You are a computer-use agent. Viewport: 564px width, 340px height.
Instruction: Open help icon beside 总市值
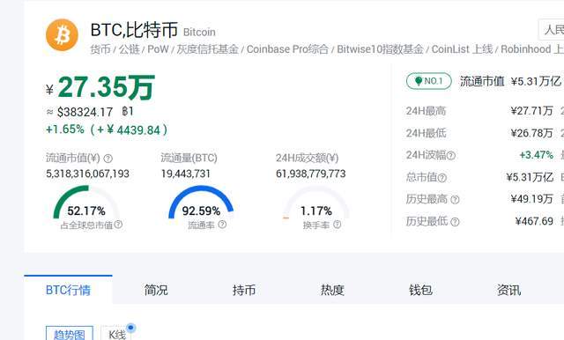click(x=442, y=178)
